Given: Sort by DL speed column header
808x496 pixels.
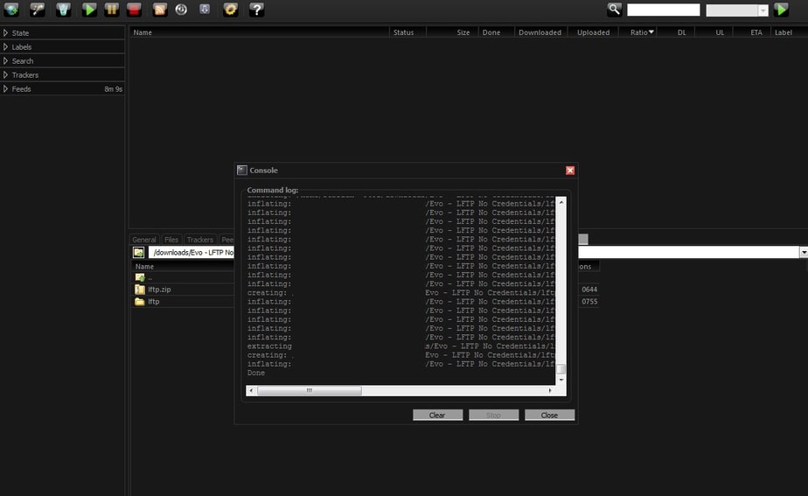Looking at the screenshot, I should coord(675,32).
